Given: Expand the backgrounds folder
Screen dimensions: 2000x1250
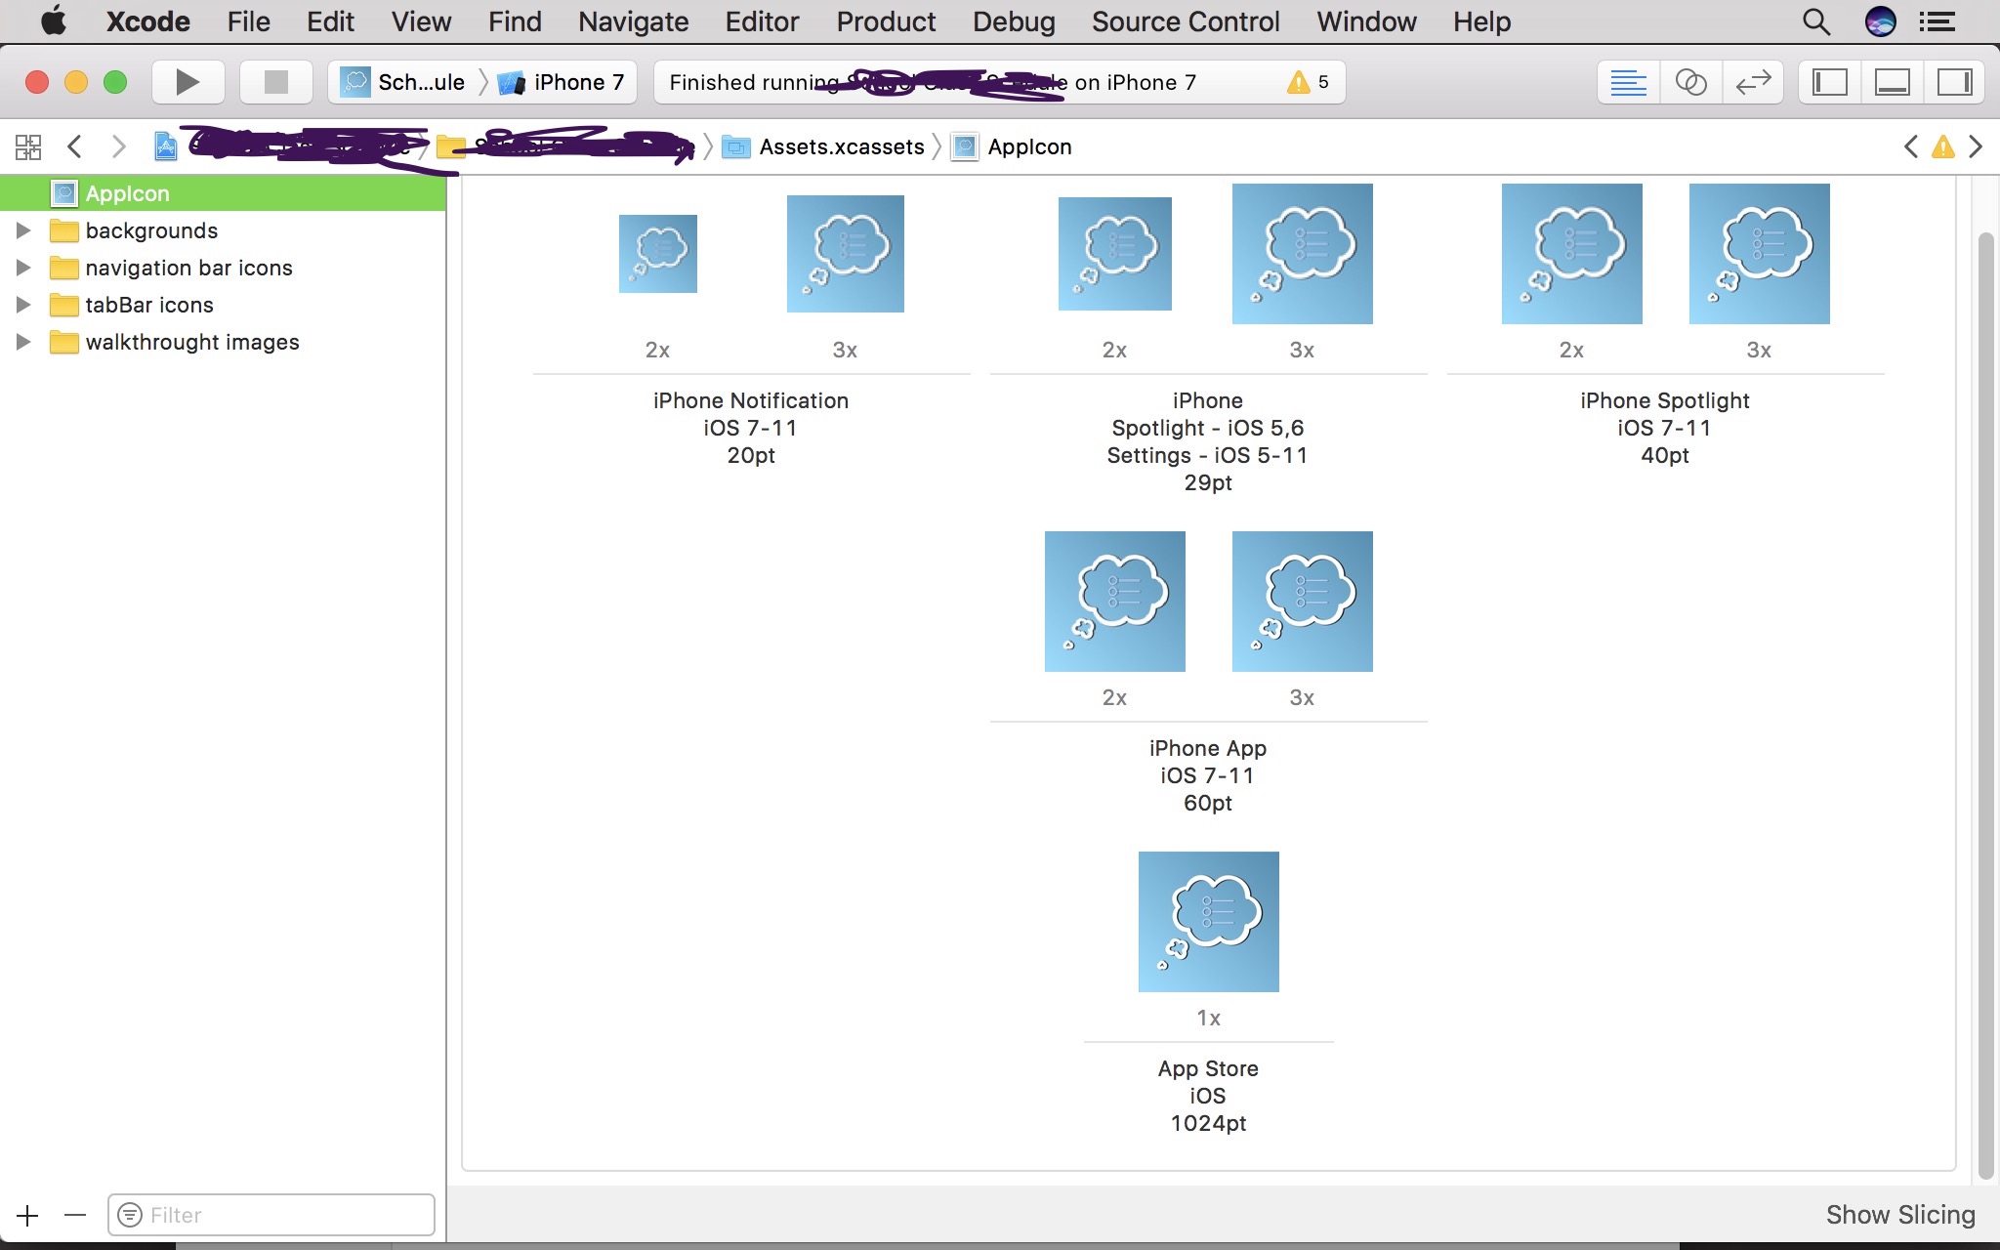Looking at the screenshot, I should pyautogui.click(x=23, y=230).
